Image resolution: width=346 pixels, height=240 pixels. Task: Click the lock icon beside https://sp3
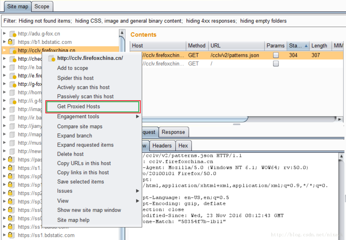[11, 202]
